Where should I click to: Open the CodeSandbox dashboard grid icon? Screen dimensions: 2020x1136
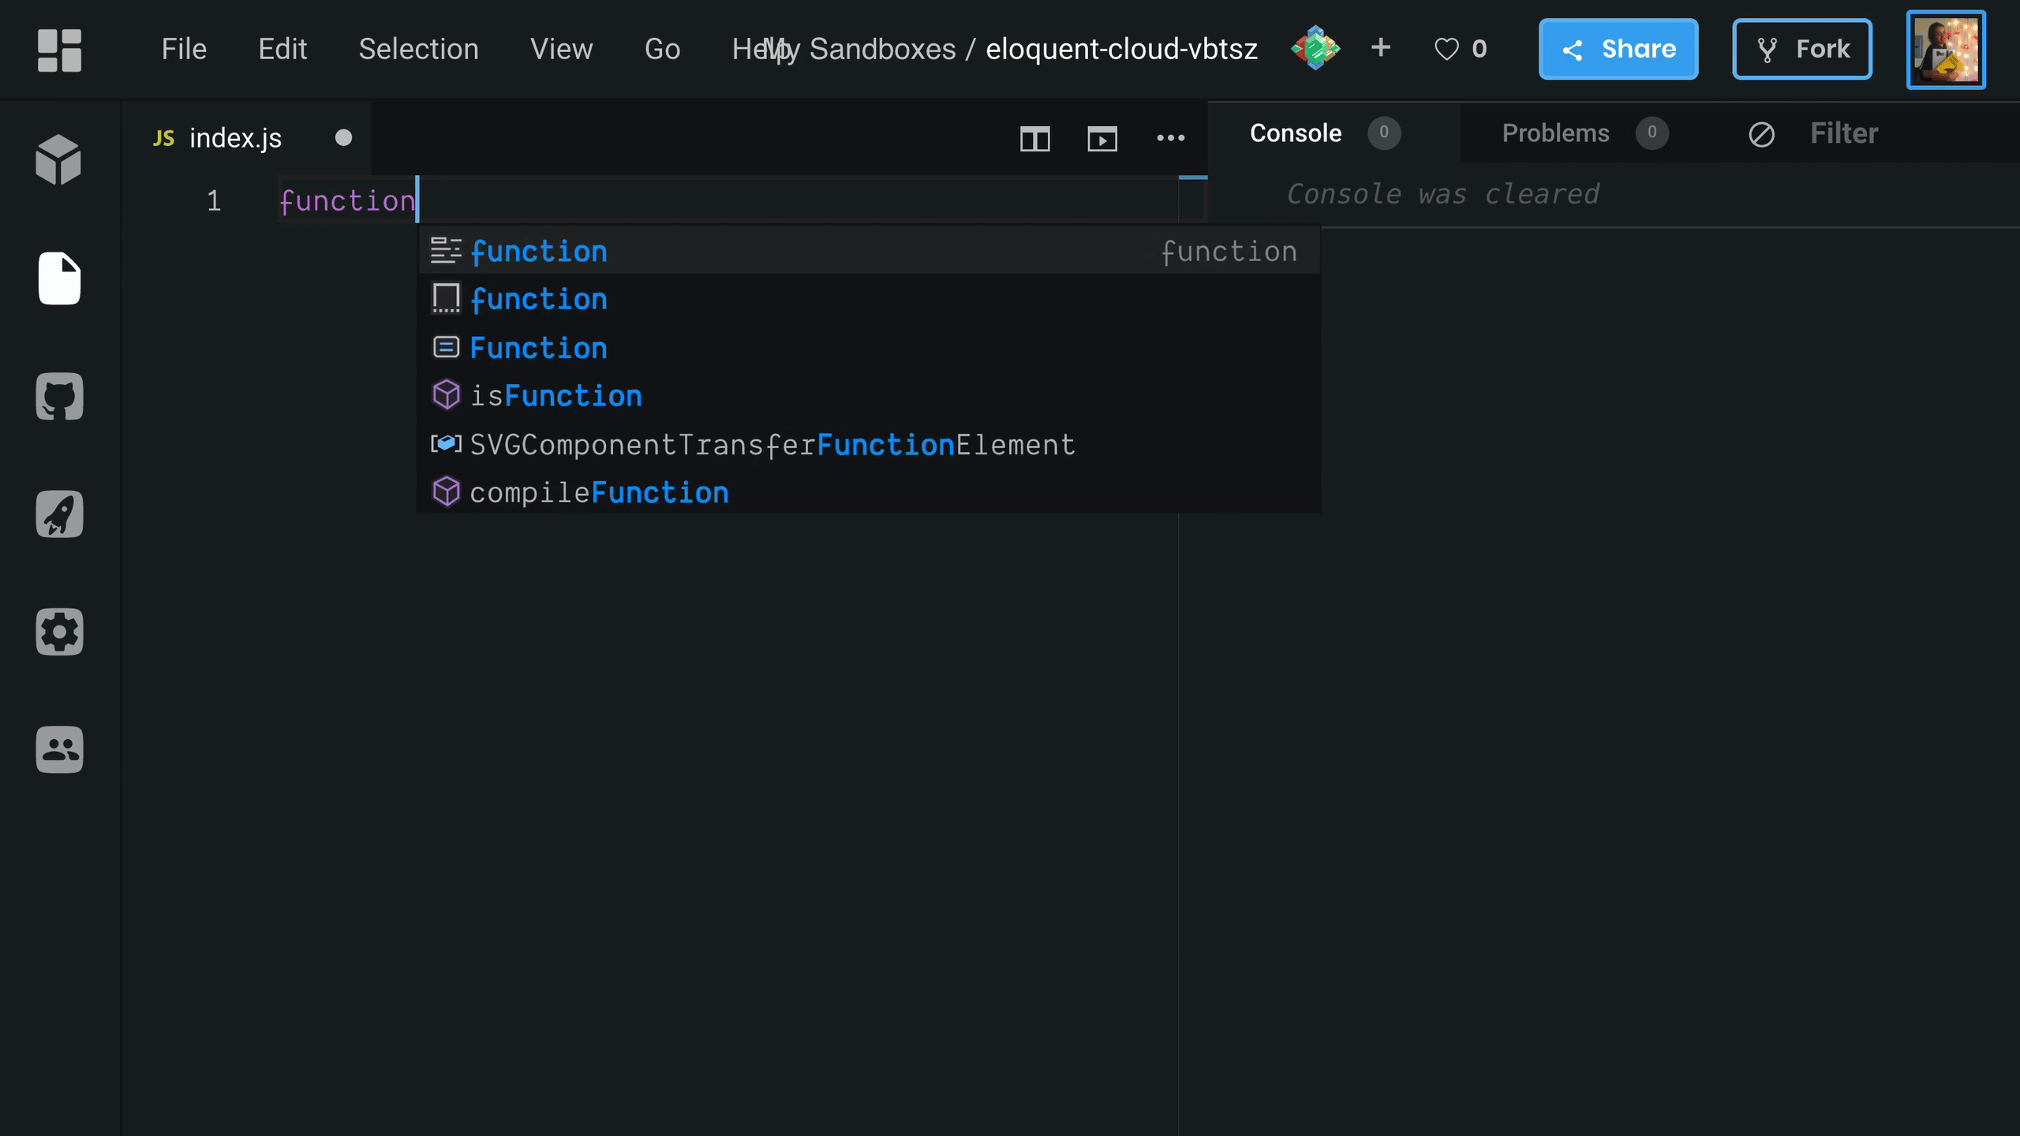click(59, 50)
